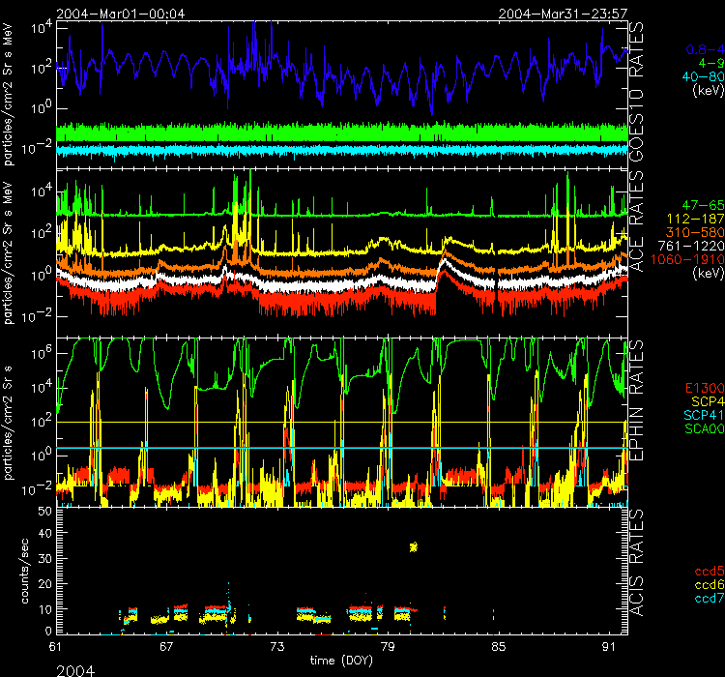Select the white 761-1220 legend label
Screen dimensions: 725x677
point(696,247)
